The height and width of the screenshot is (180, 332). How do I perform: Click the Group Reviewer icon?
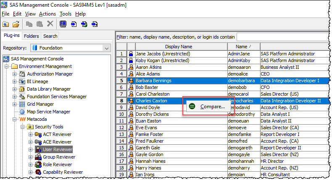[38, 157]
